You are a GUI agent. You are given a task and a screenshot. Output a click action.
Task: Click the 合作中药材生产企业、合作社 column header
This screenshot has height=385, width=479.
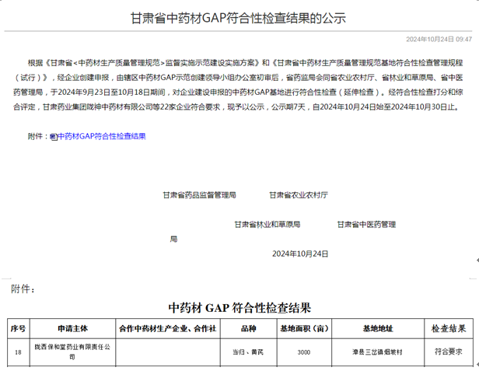coord(167,329)
